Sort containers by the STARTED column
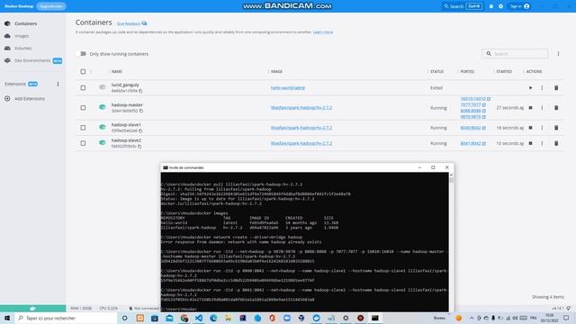The width and height of the screenshot is (576, 324). 504,72
